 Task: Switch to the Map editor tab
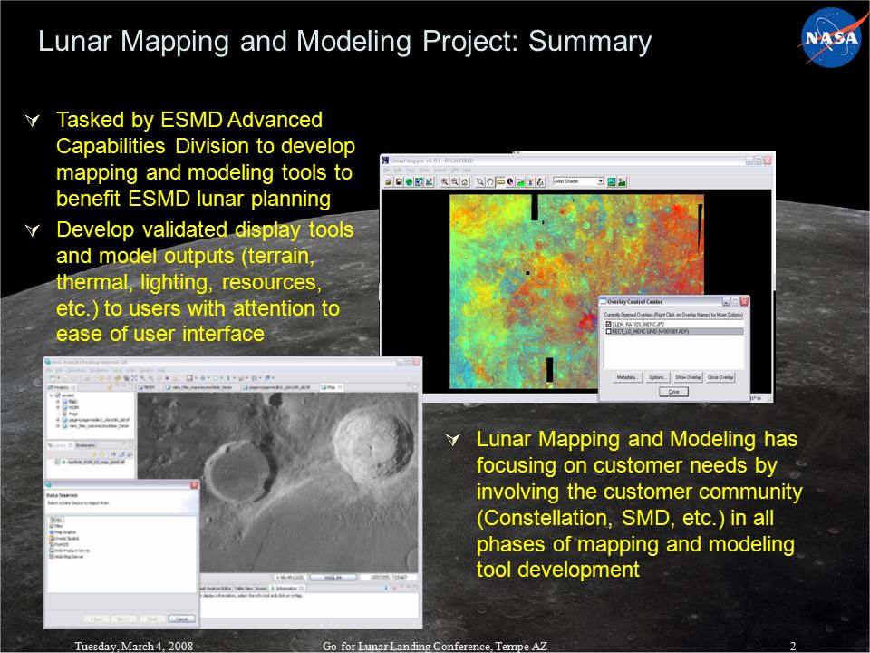point(330,387)
